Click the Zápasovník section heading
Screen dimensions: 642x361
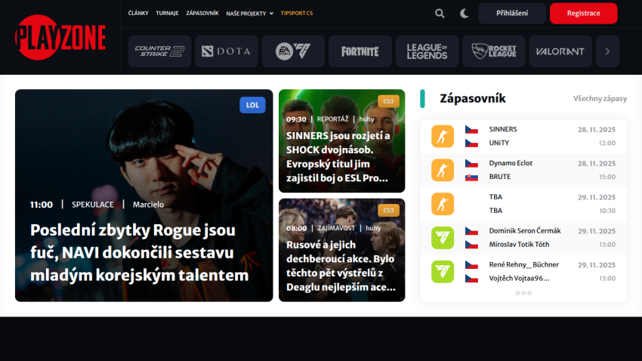click(473, 99)
